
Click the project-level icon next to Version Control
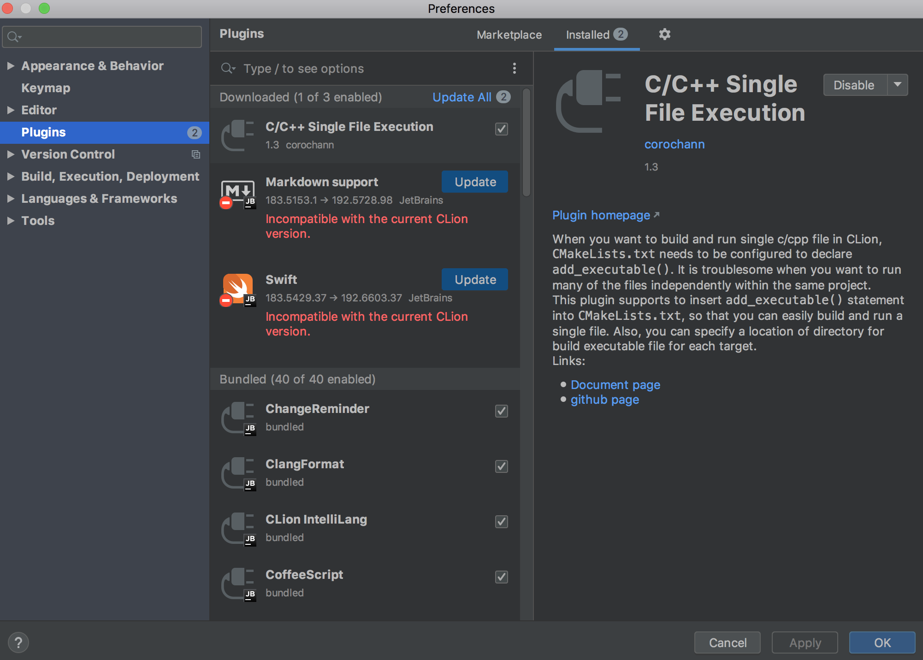click(x=196, y=154)
